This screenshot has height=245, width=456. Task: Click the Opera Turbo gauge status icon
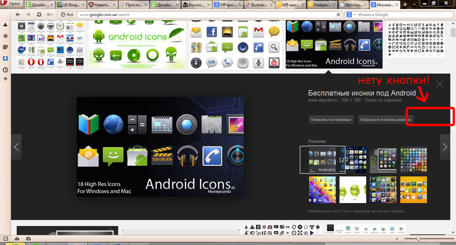click(28, 239)
